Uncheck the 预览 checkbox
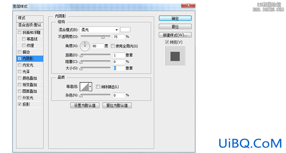 pyautogui.click(x=167, y=42)
